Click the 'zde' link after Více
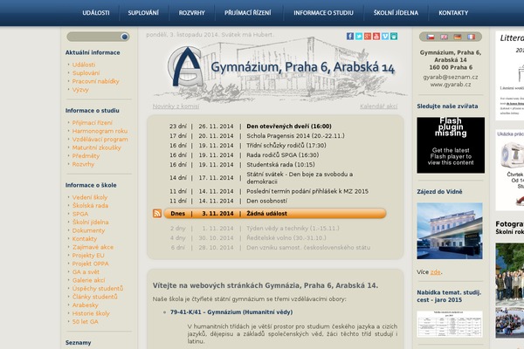 point(435,272)
